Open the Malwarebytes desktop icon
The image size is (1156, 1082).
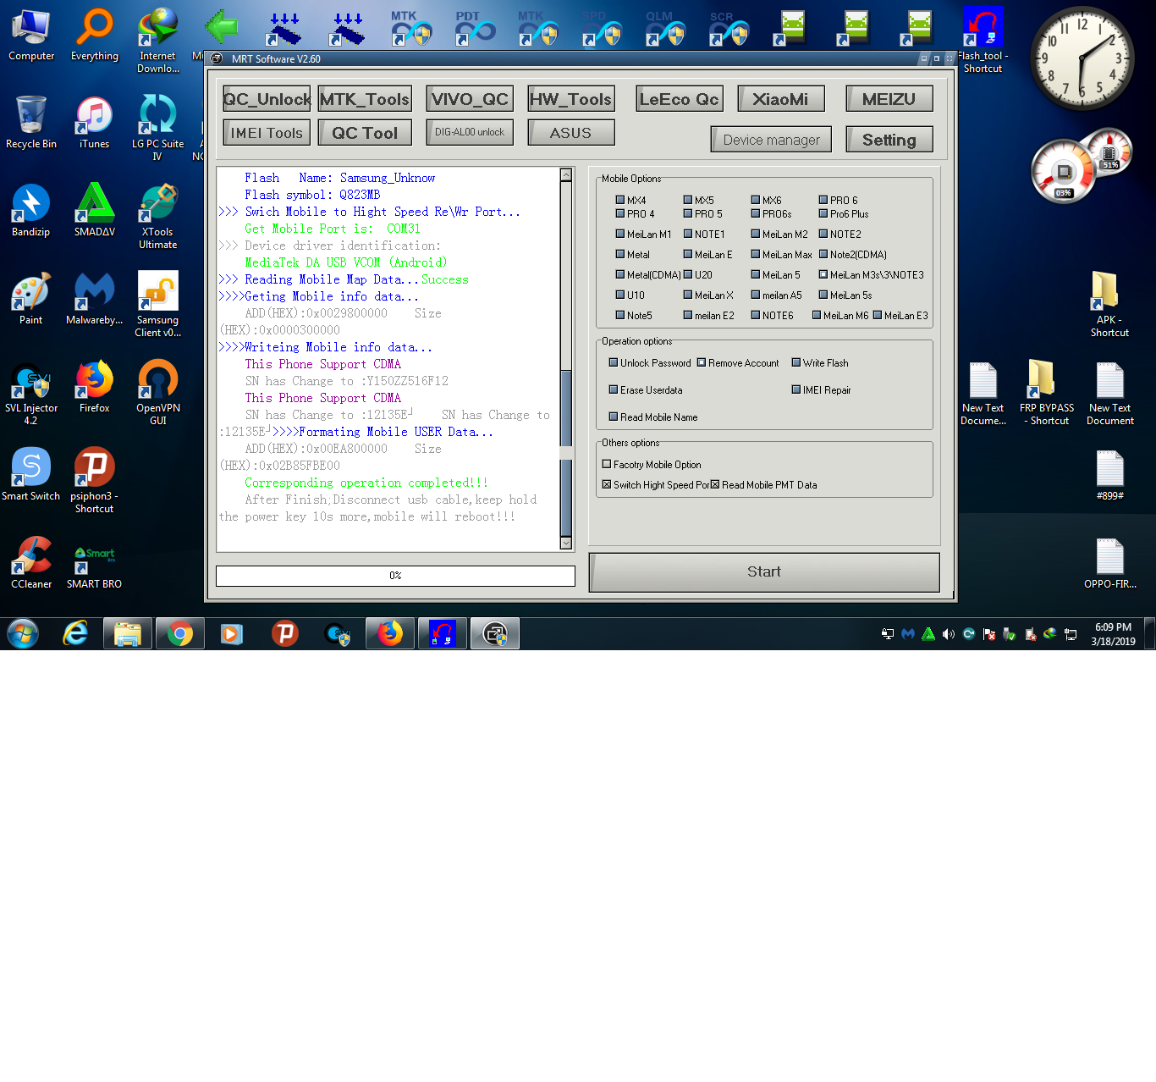[x=95, y=298]
